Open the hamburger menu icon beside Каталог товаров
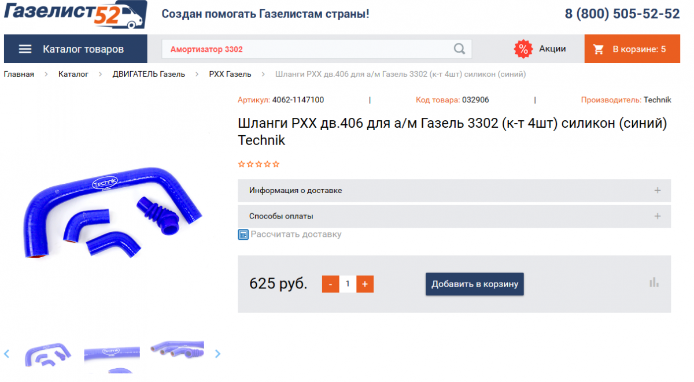Screen dimensions: 694x382 [x=25, y=49]
